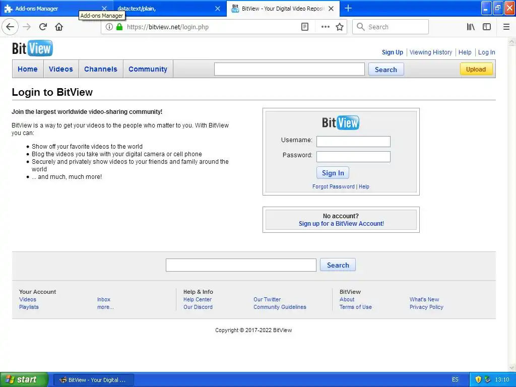Click the footer more... link

click(105, 307)
